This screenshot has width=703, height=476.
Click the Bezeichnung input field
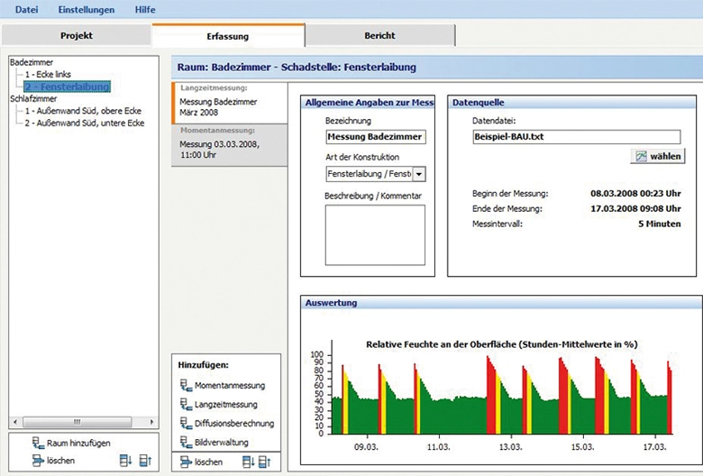(x=374, y=137)
